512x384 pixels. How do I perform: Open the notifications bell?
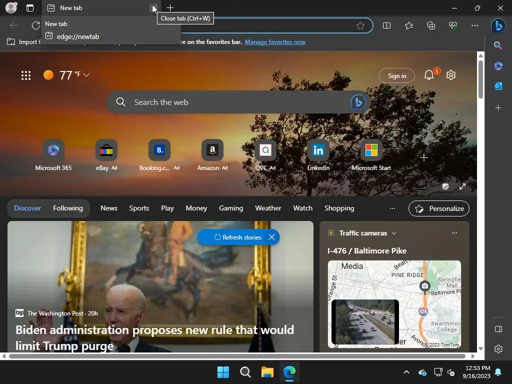pyautogui.click(x=429, y=75)
